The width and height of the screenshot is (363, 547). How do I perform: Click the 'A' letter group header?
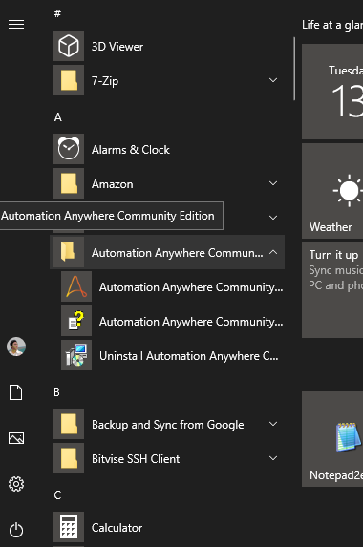tap(58, 116)
